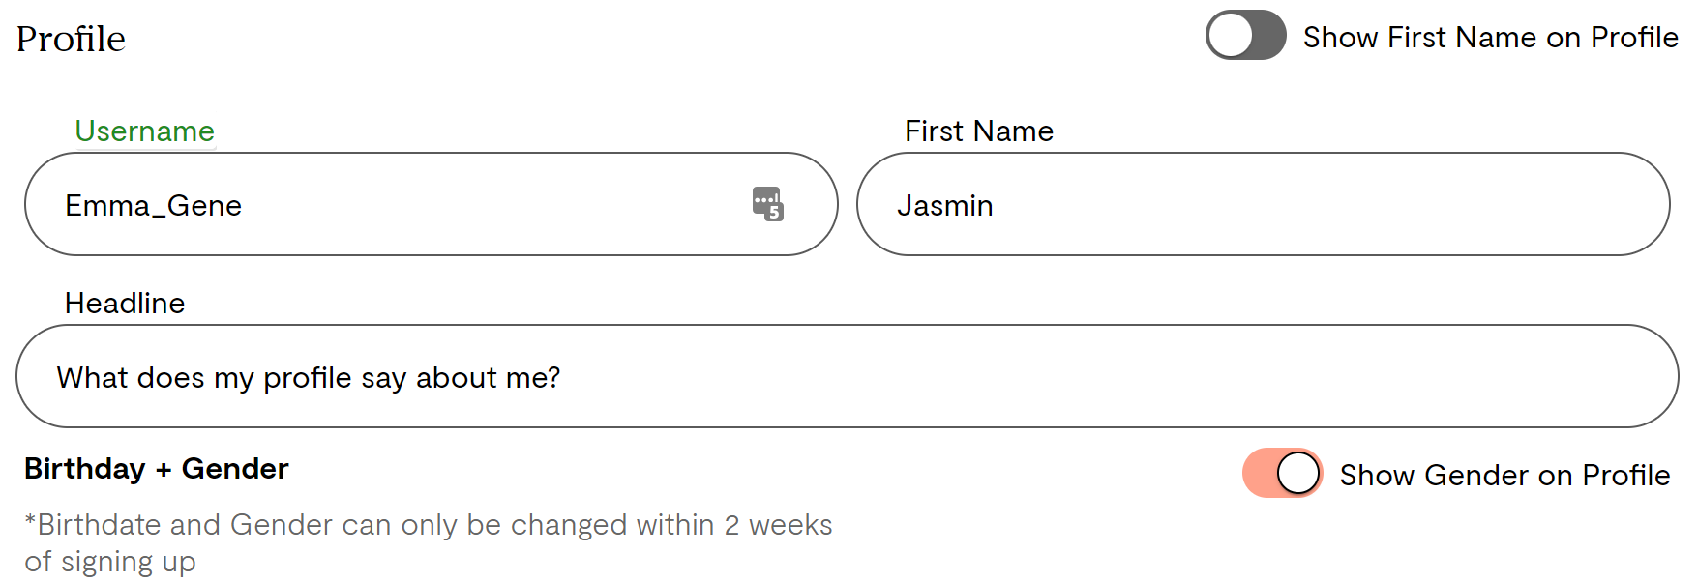Turn off the orange gender visibility switch

1281,474
